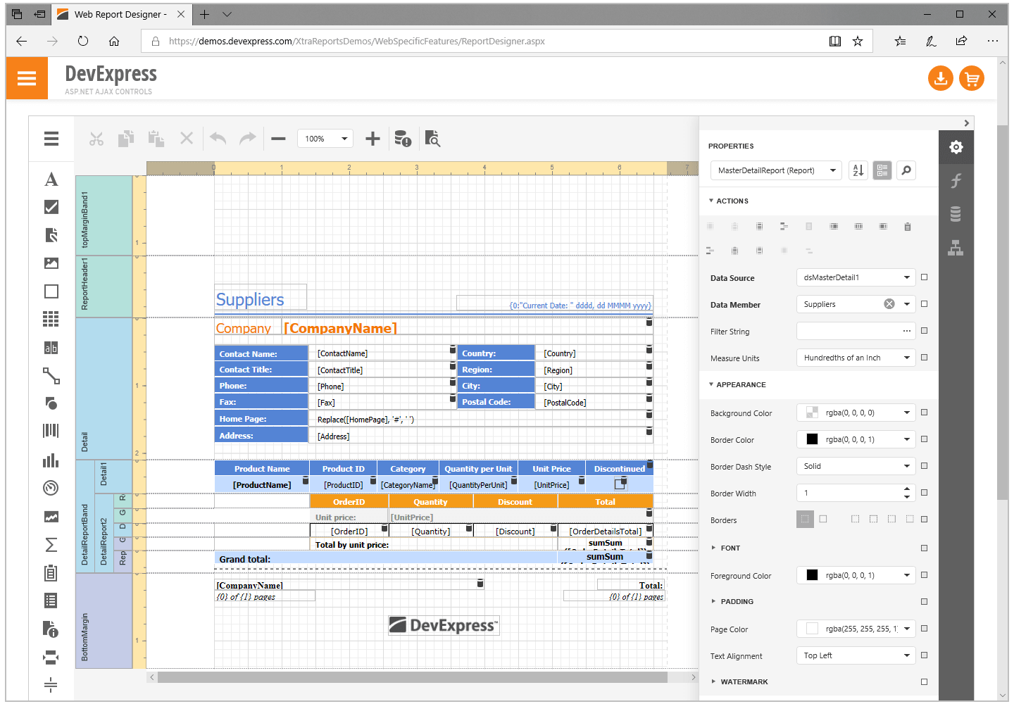Open the Filter String editor via the ellipsis

tap(906, 331)
